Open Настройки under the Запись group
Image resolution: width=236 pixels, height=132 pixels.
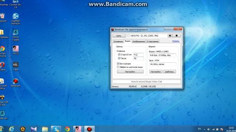130,72
